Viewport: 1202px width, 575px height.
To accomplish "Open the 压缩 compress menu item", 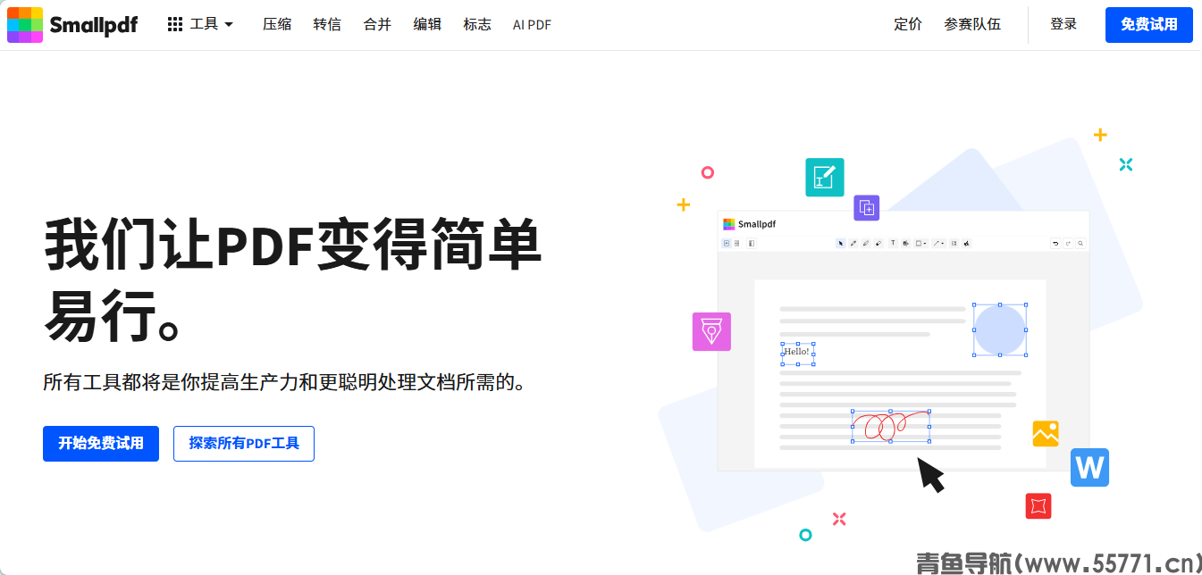I will pos(277,25).
